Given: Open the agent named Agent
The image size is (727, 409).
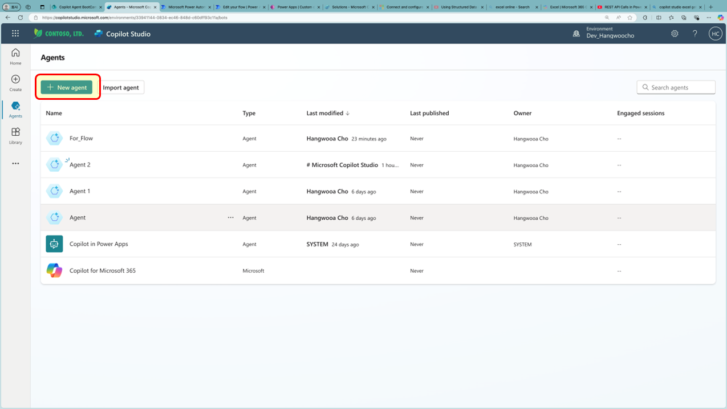Looking at the screenshot, I should coord(78,217).
